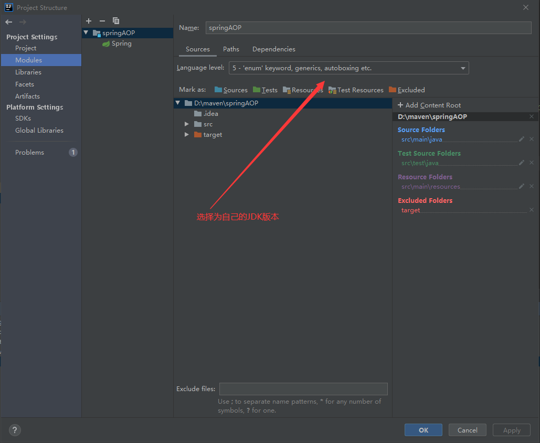The width and height of the screenshot is (540, 443).
Task: Close the Project Structure dialog
Action: click(x=525, y=7)
